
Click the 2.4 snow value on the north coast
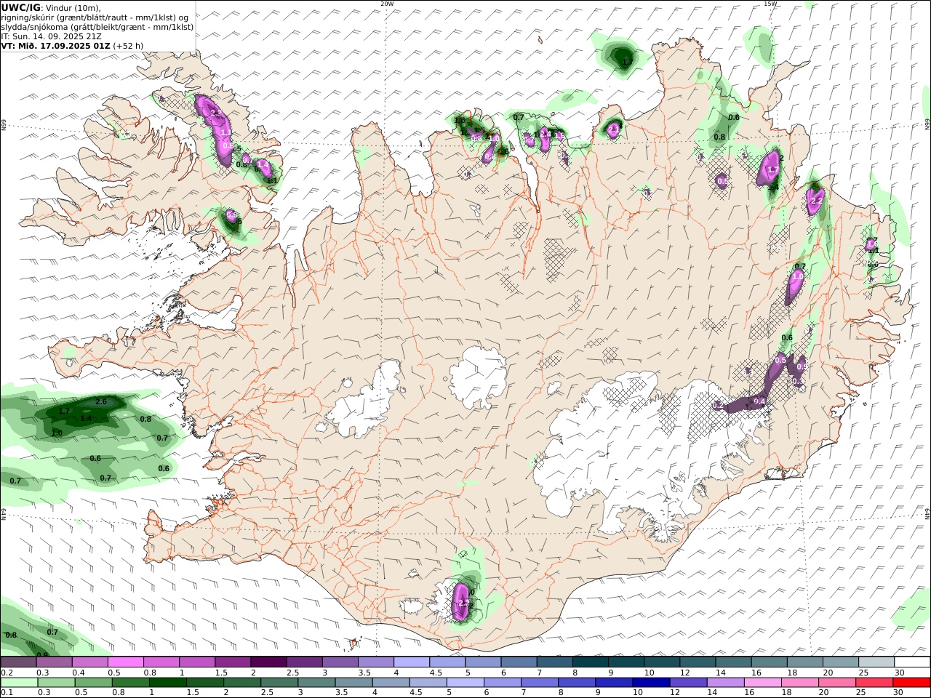[x=545, y=135]
